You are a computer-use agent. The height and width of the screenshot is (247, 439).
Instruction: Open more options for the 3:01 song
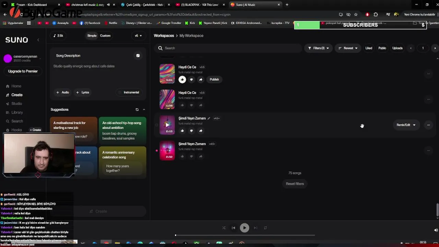[x=428, y=74]
